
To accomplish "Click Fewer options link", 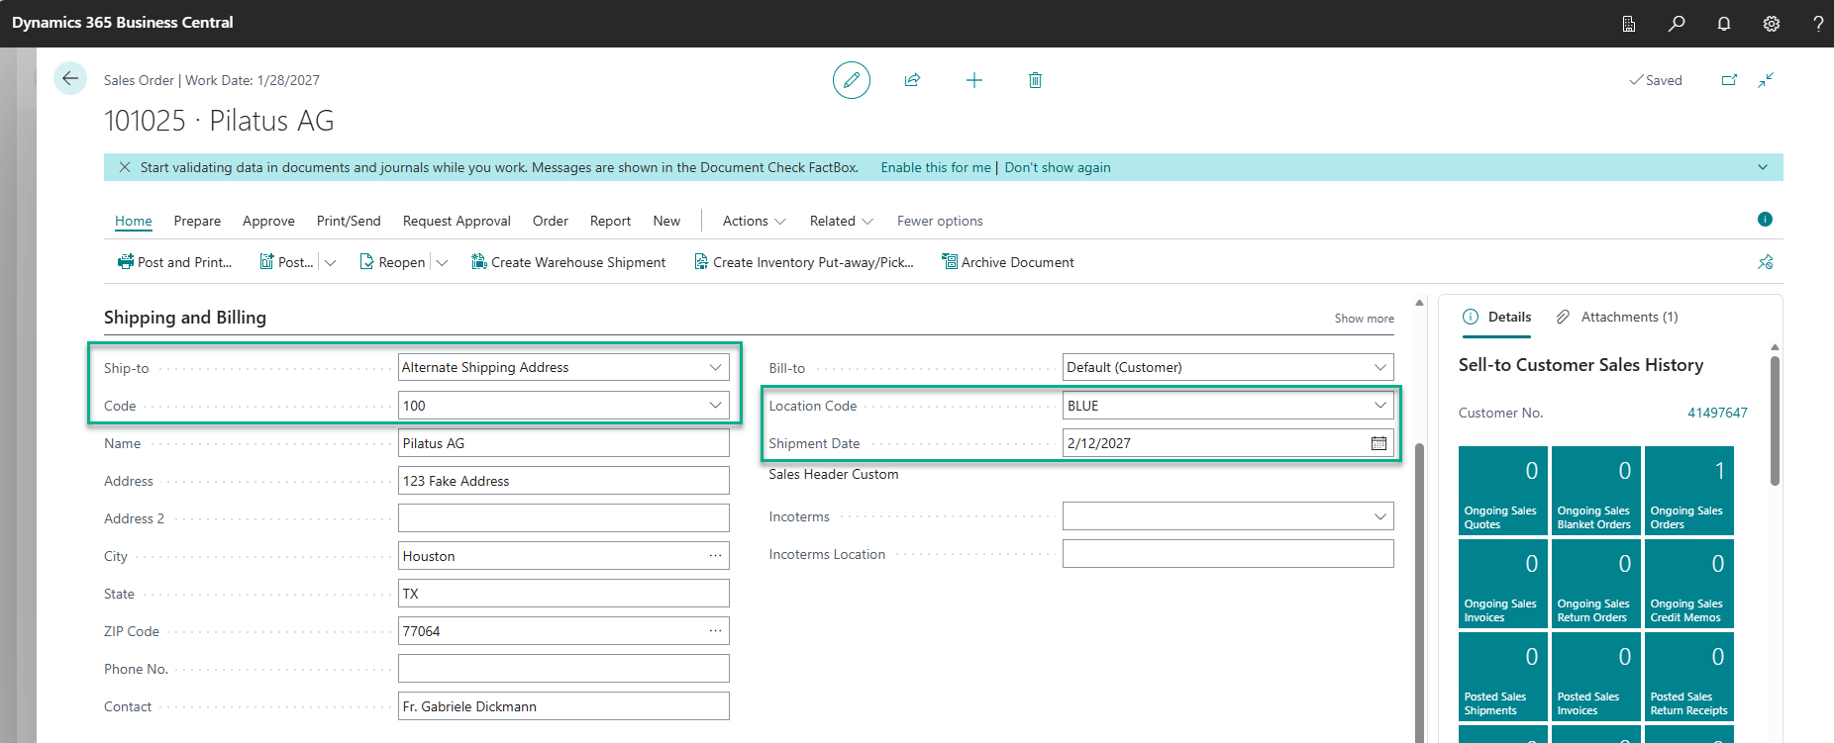I will click(940, 221).
